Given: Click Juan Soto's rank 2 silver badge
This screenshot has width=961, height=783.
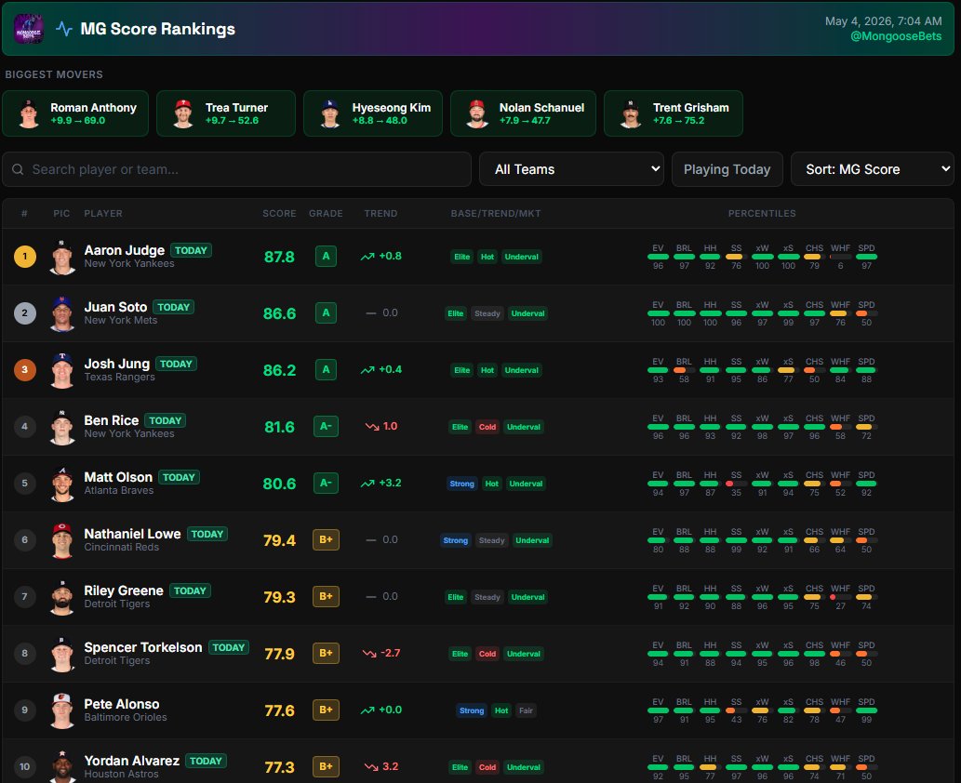Looking at the screenshot, I should click(24, 313).
